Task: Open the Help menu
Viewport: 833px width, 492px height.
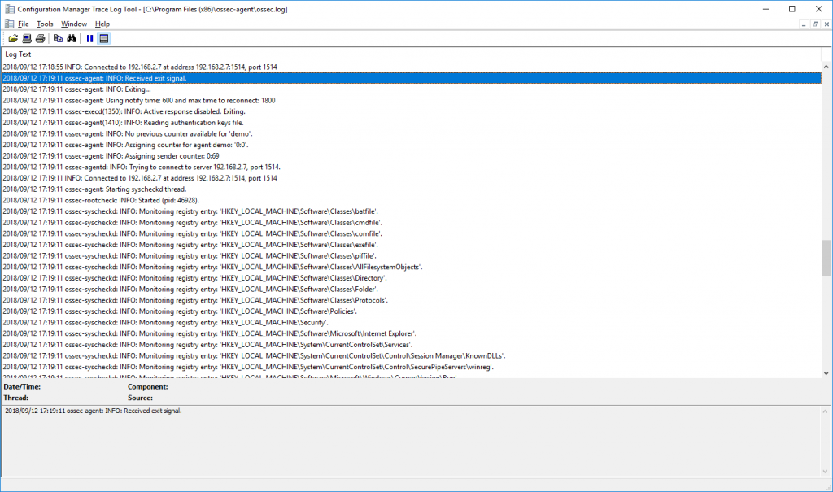Action: (102, 24)
